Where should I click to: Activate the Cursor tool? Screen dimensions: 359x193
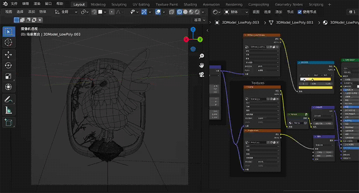8,42
